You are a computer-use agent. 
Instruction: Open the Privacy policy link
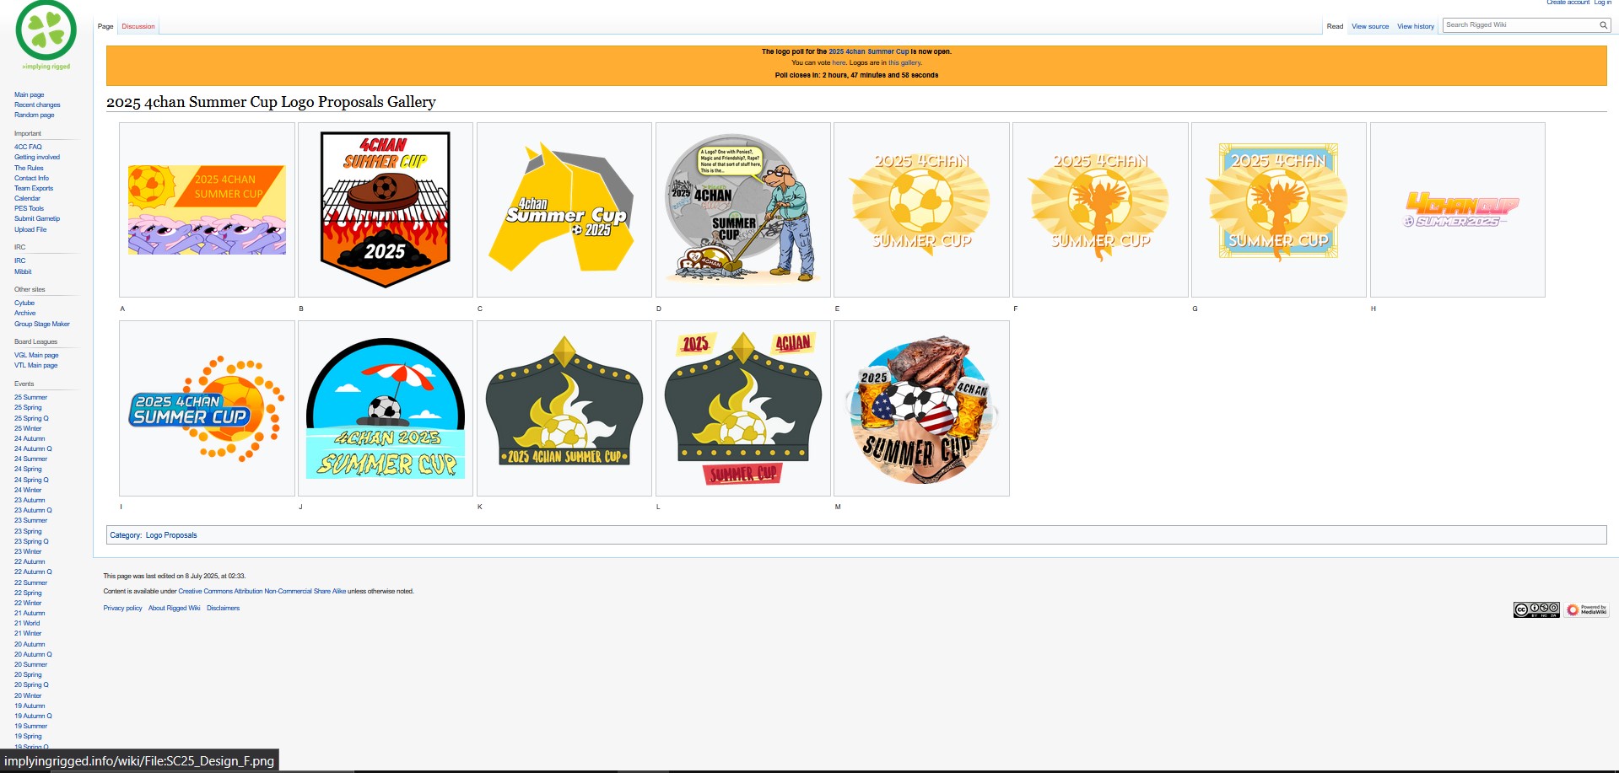click(x=122, y=608)
